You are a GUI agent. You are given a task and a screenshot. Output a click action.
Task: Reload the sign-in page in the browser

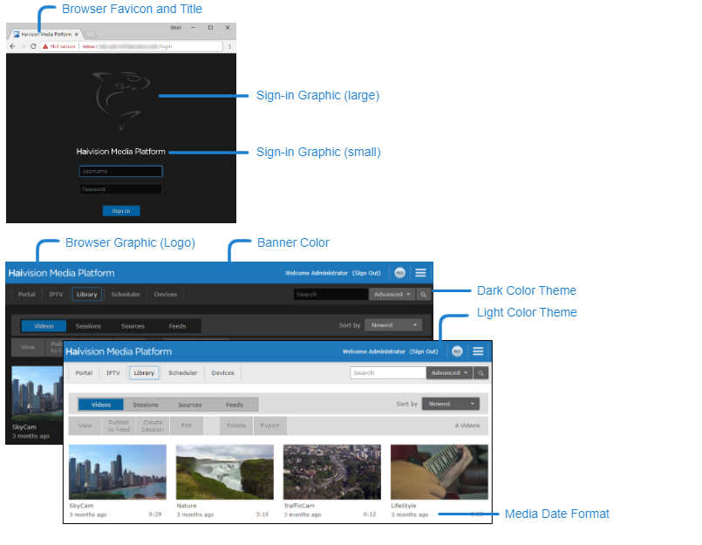tap(33, 46)
